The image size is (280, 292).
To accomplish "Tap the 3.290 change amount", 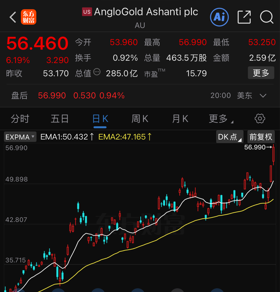I will pos(57,60).
